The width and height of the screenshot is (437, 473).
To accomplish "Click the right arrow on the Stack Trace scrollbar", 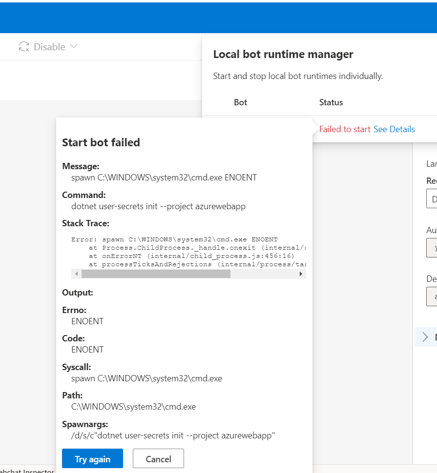I will point(301,274).
